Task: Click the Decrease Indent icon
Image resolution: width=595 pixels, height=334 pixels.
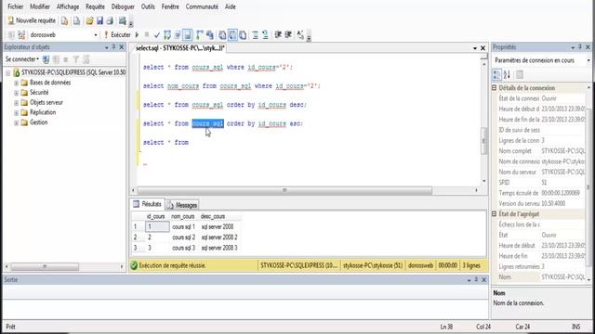Action: 278,35
